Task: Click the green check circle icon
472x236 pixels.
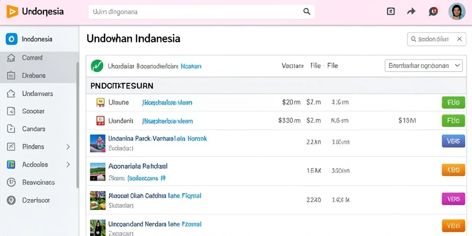Action: click(97, 65)
